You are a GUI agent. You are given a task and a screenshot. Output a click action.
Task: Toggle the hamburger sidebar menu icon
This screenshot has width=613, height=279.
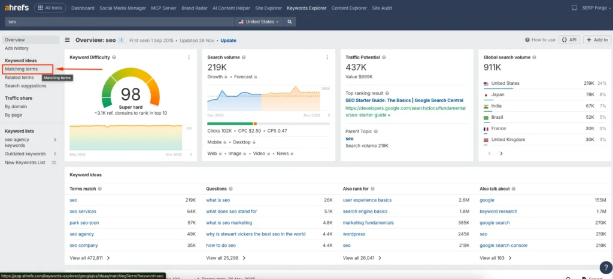(x=68, y=40)
